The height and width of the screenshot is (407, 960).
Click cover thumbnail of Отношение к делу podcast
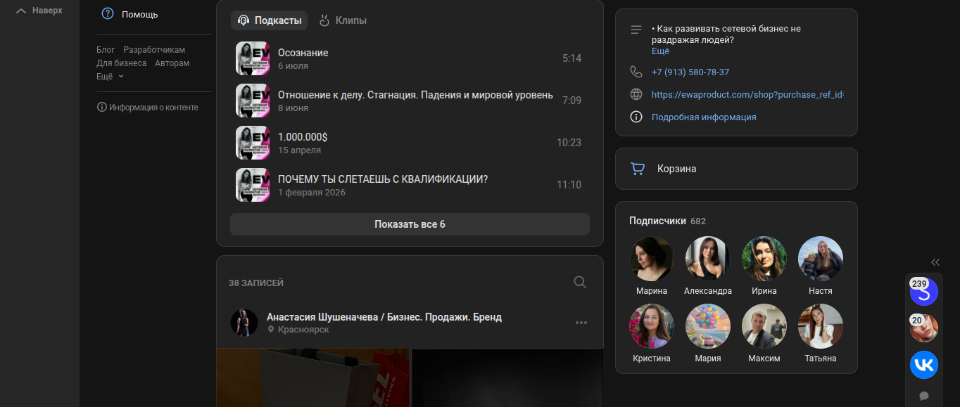(x=253, y=101)
